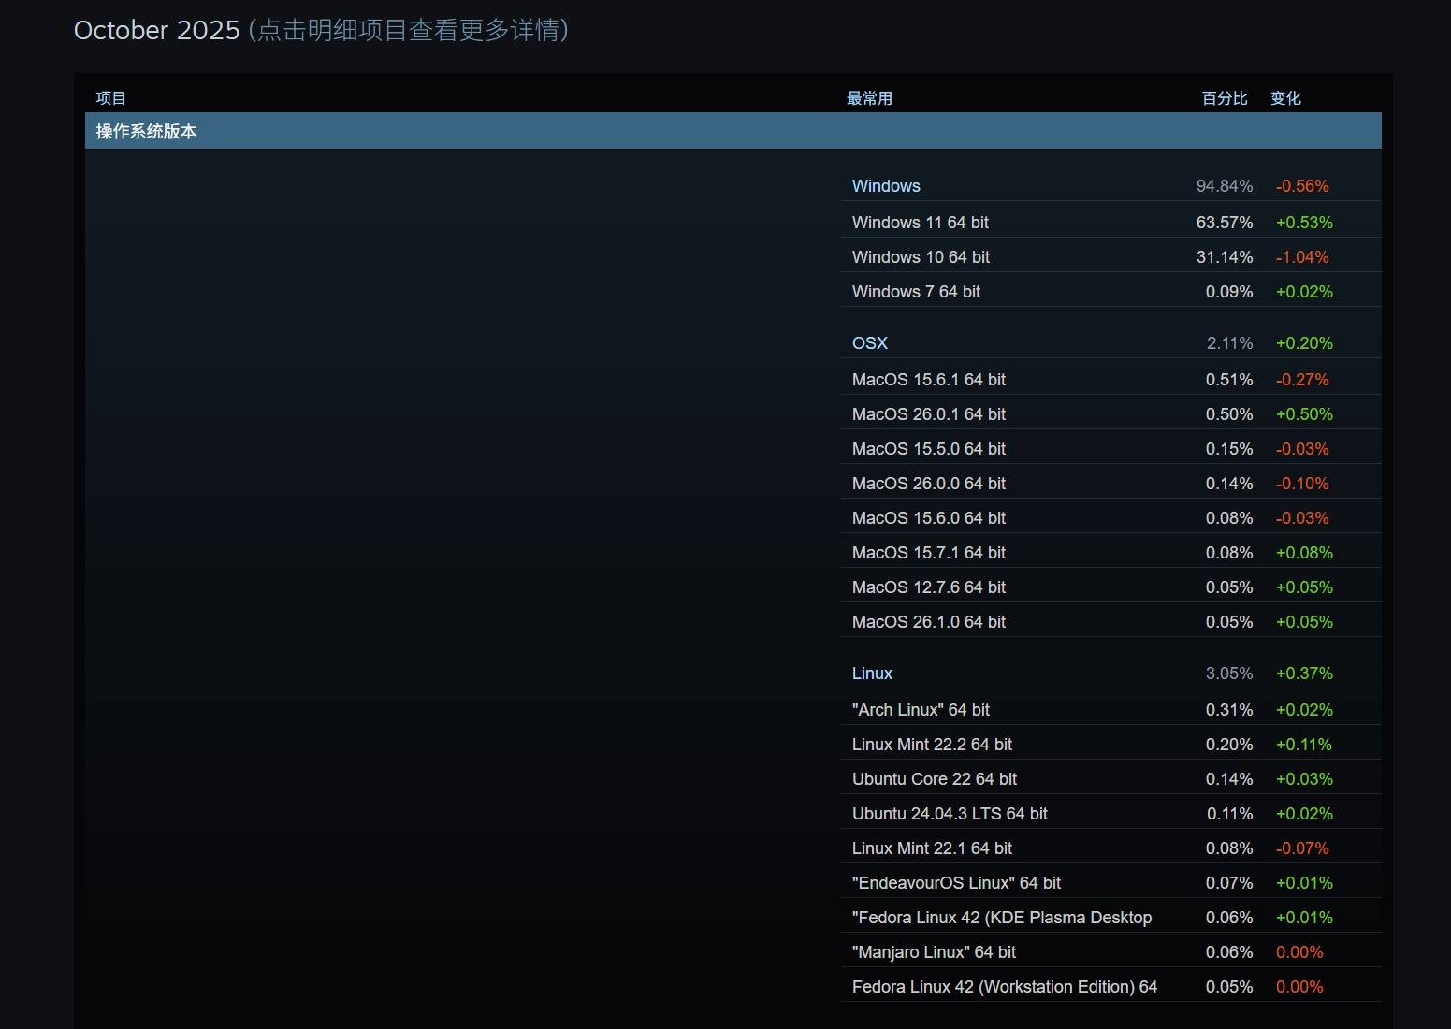Click the "Manjaro Linux" 64 bit entry
This screenshot has height=1029, width=1451.
pyautogui.click(x=934, y=952)
